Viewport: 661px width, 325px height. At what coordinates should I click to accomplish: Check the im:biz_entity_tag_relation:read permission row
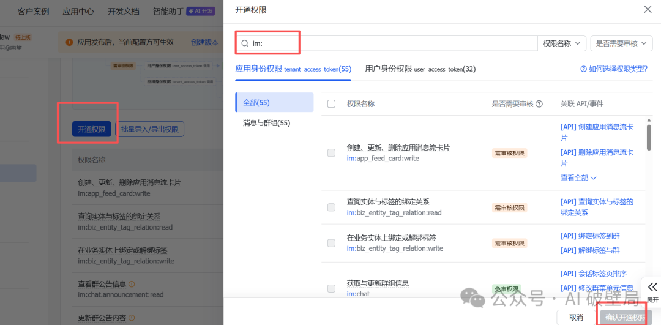[x=331, y=207]
